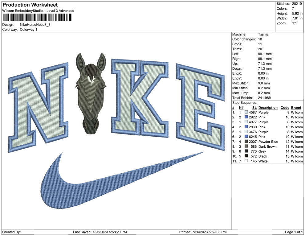Screen dimensions: 305x235
Task: Select the Machine value 'Tajima'
Action: [263, 35]
